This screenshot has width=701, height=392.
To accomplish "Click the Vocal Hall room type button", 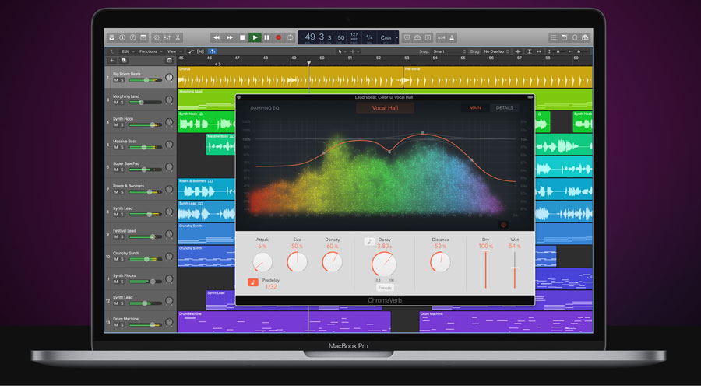I will (x=385, y=108).
